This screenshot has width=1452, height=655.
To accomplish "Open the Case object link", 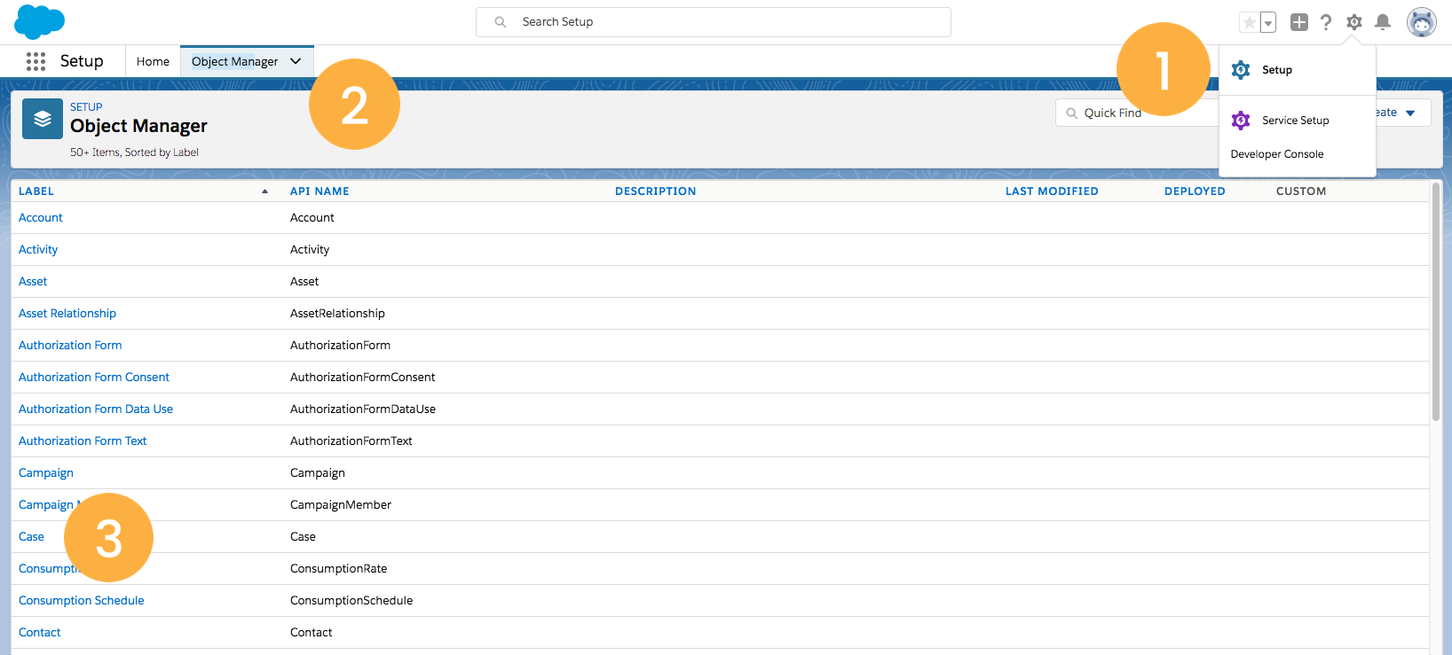I will tap(31, 537).
